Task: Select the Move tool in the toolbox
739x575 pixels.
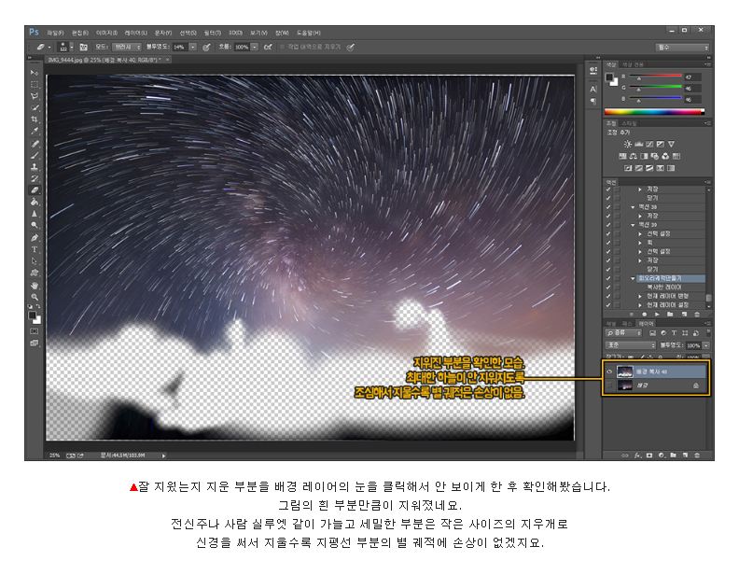Action: pos(35,73)
